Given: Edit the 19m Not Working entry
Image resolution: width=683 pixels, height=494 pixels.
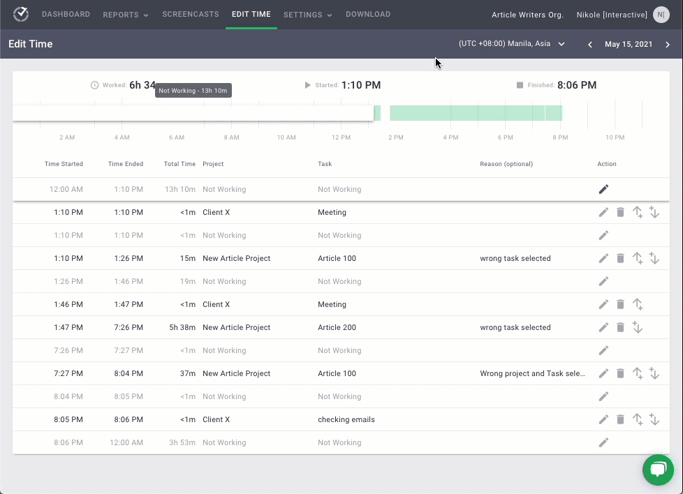Looking at the screenshot, I should 603,282.
